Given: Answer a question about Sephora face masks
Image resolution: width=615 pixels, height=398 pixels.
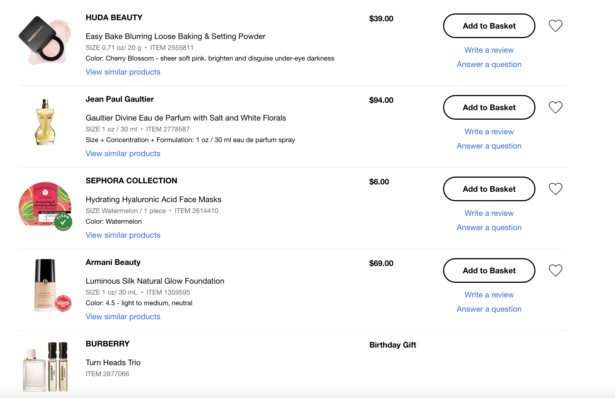Looking at the screenshot, I should (489, 227).
